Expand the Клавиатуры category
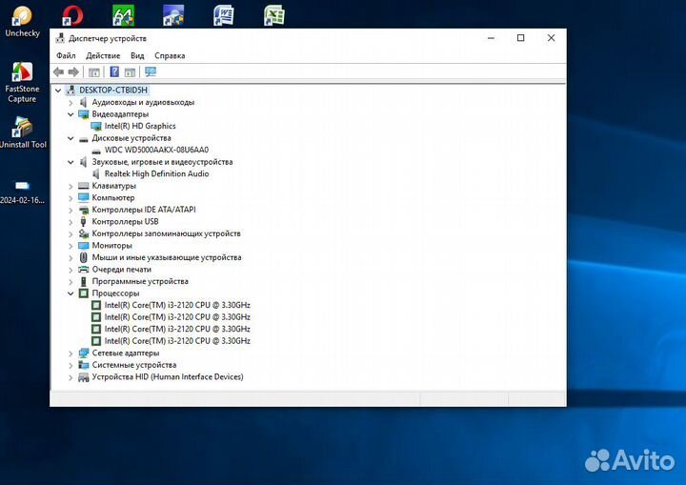686x485 pixels. point(71,186)
